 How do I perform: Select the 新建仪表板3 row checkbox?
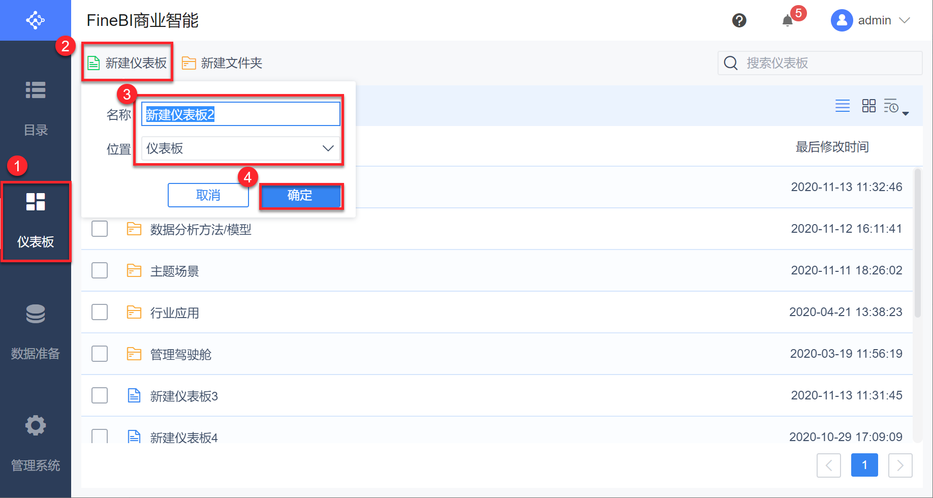tap(100, 395)
